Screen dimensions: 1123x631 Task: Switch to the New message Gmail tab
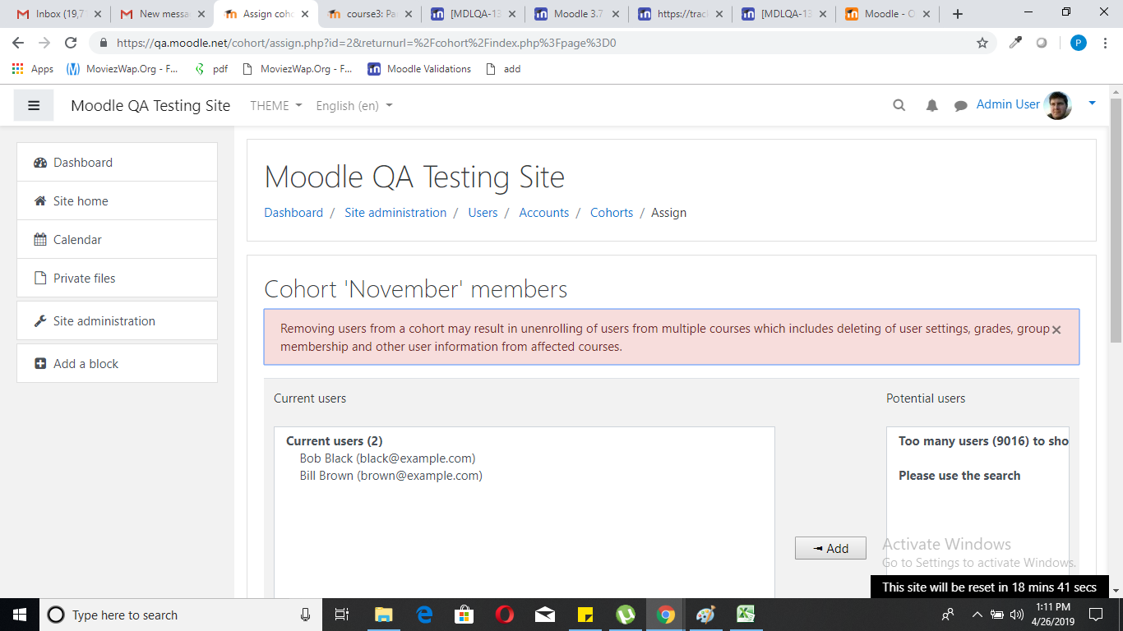tap(162, 14)
